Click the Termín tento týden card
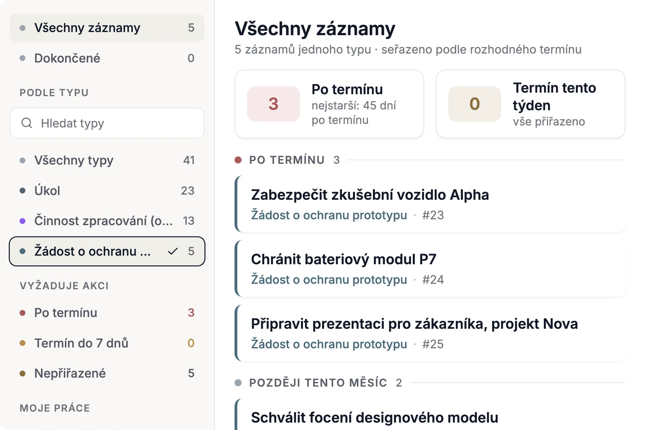Viewport: 645px width, 430px height. pos(530,104)
